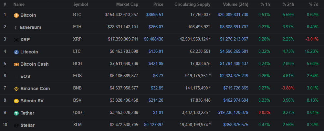The height and width of the screenshot is (131, 324).
Task: Open Ethereum price link $266.03
Action: point(156,27)
